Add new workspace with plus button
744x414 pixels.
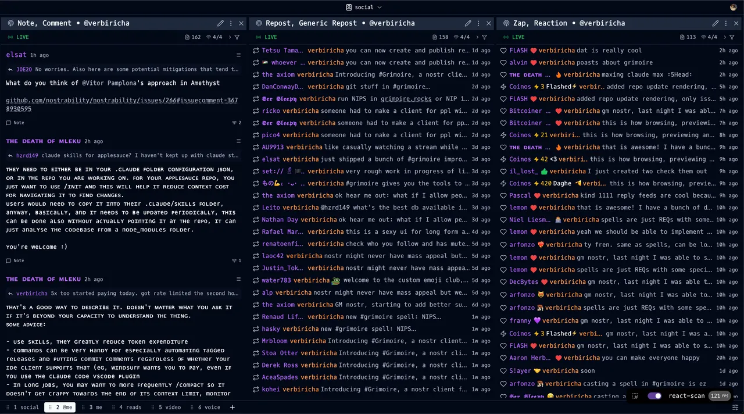click(x=232, y=407)
